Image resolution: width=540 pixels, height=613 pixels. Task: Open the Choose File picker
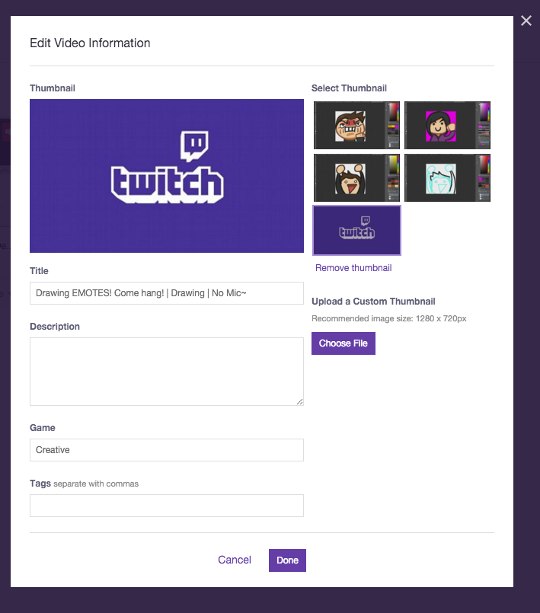343,343
